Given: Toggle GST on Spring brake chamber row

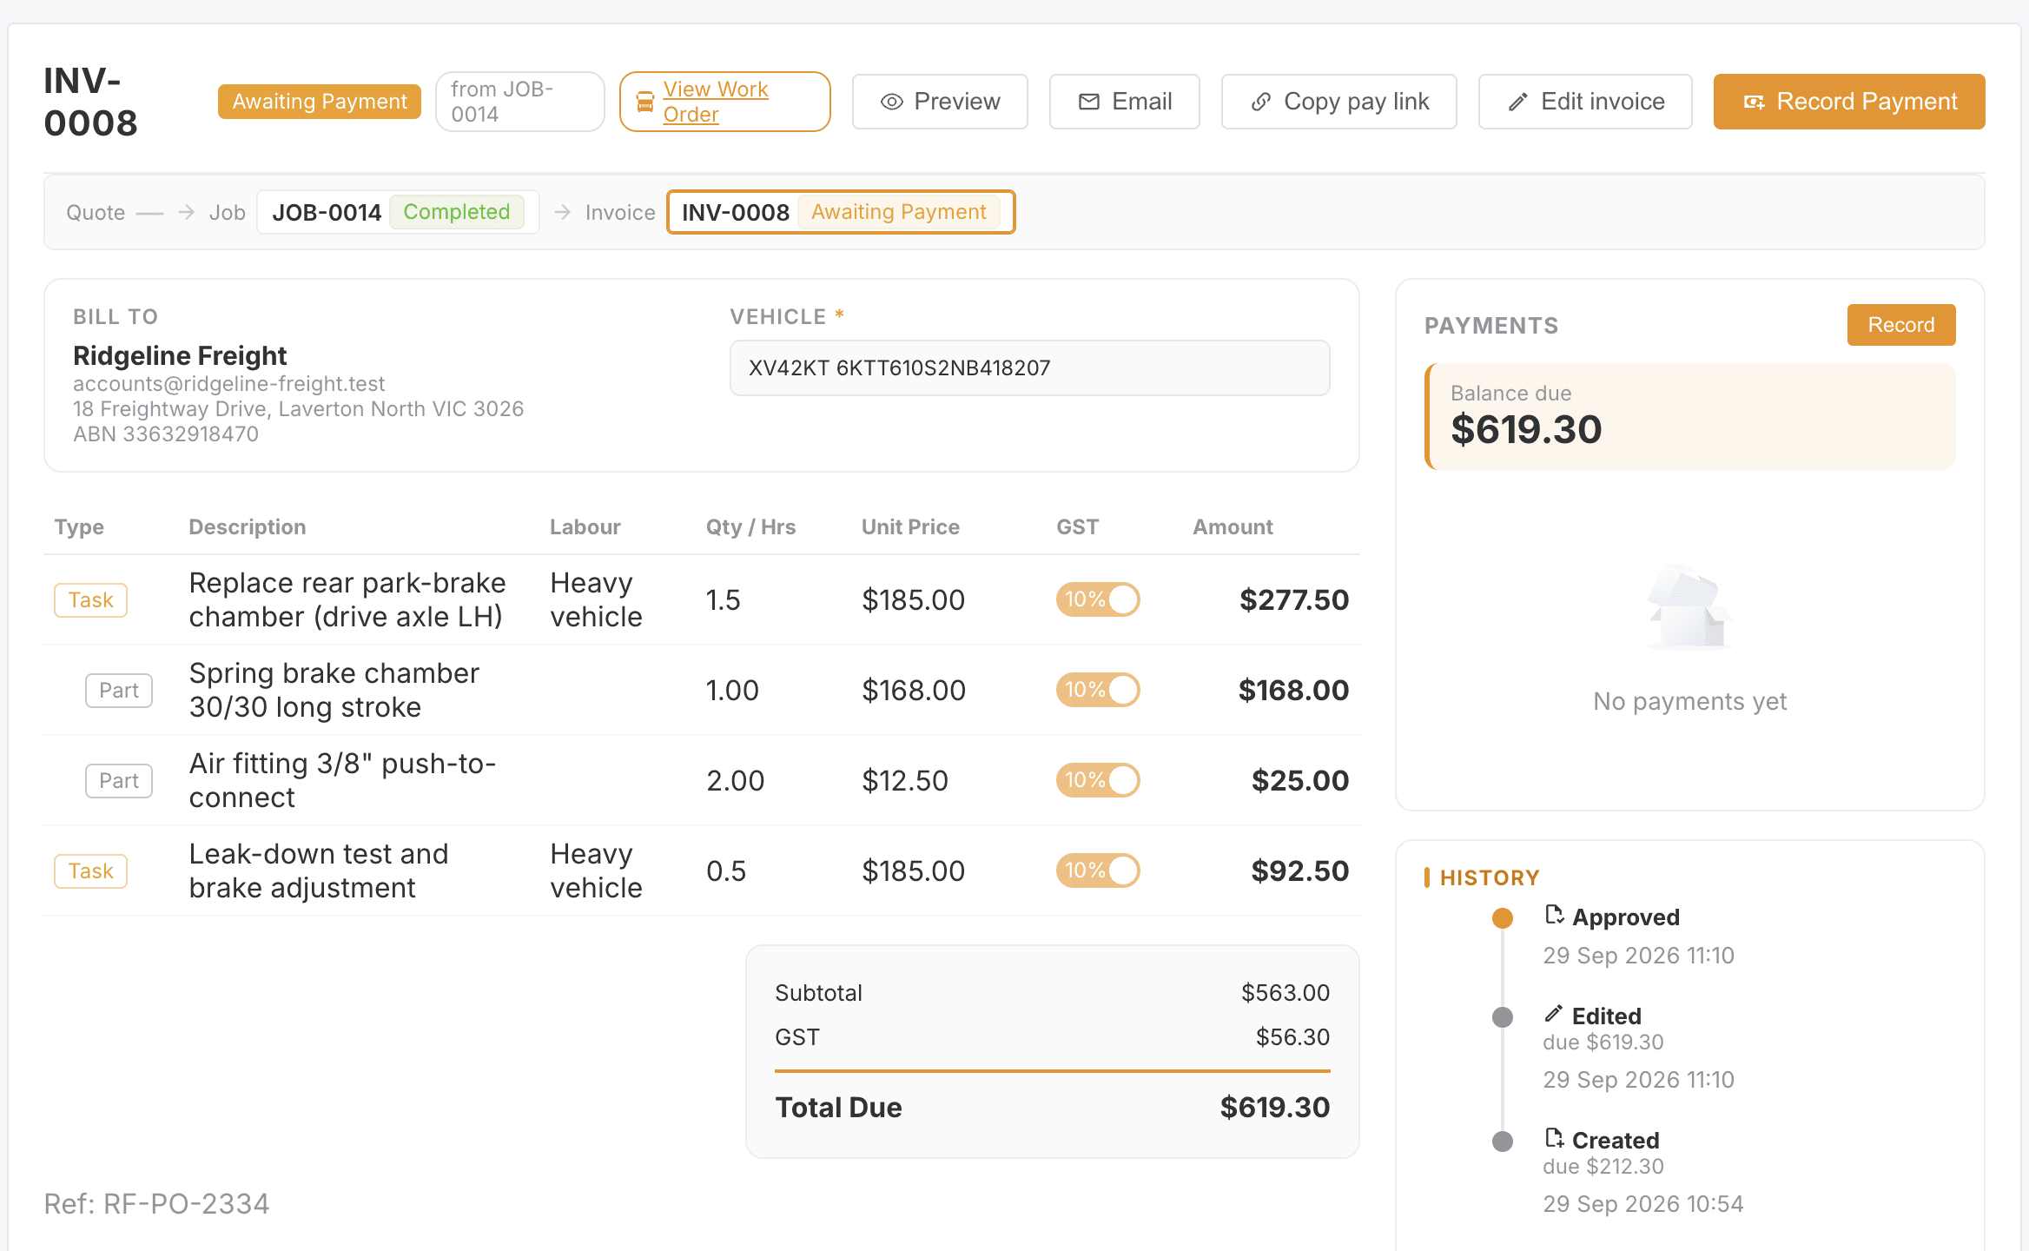Looking at the screenshot, I should pyautogui.click(x=1098, y=690).
